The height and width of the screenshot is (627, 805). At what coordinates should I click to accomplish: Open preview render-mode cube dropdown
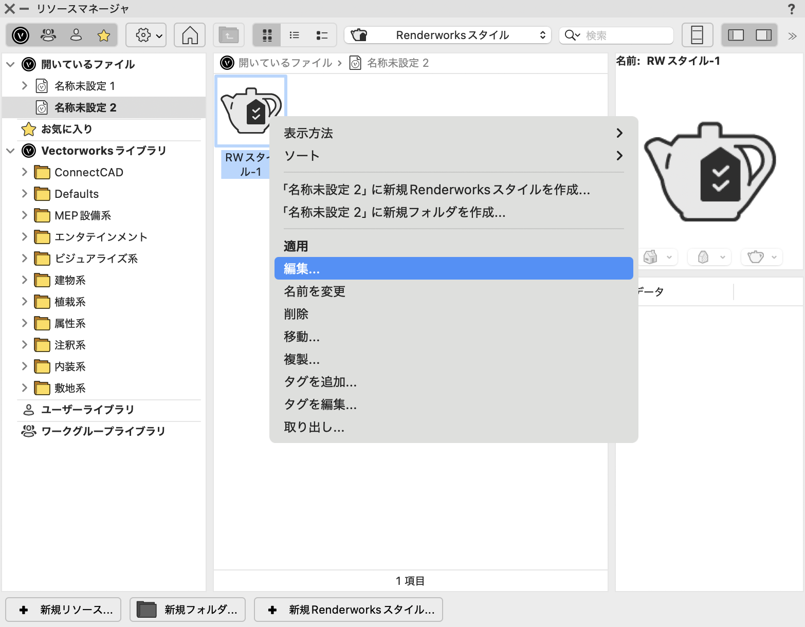tap(710, 256)
